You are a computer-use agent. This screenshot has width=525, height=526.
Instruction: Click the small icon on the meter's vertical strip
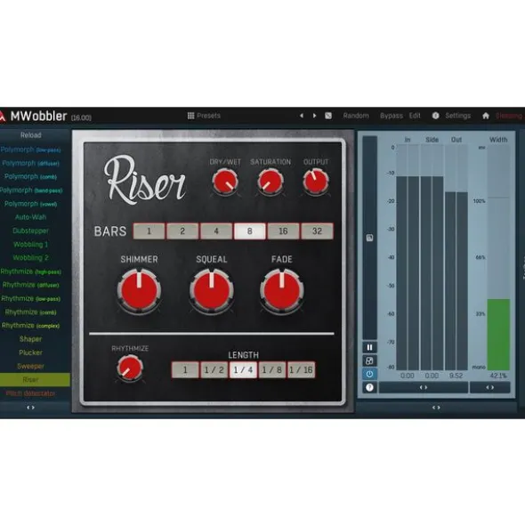tap(369, 238)
